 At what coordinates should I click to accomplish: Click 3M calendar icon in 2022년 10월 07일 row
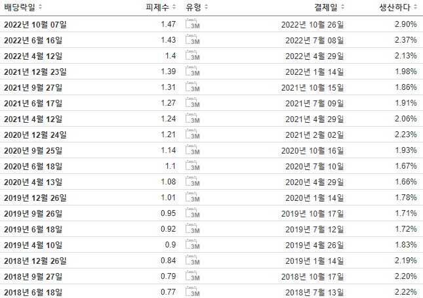coord(193,24)
